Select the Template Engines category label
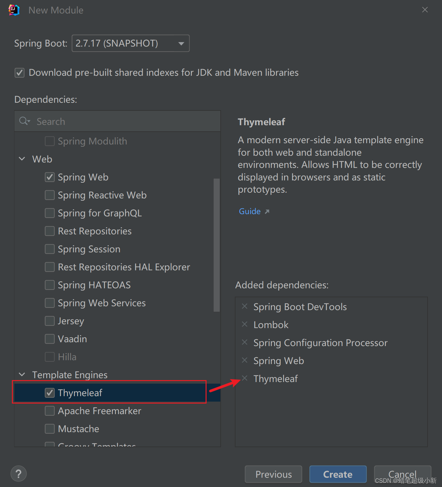 [x=70, y=375]
